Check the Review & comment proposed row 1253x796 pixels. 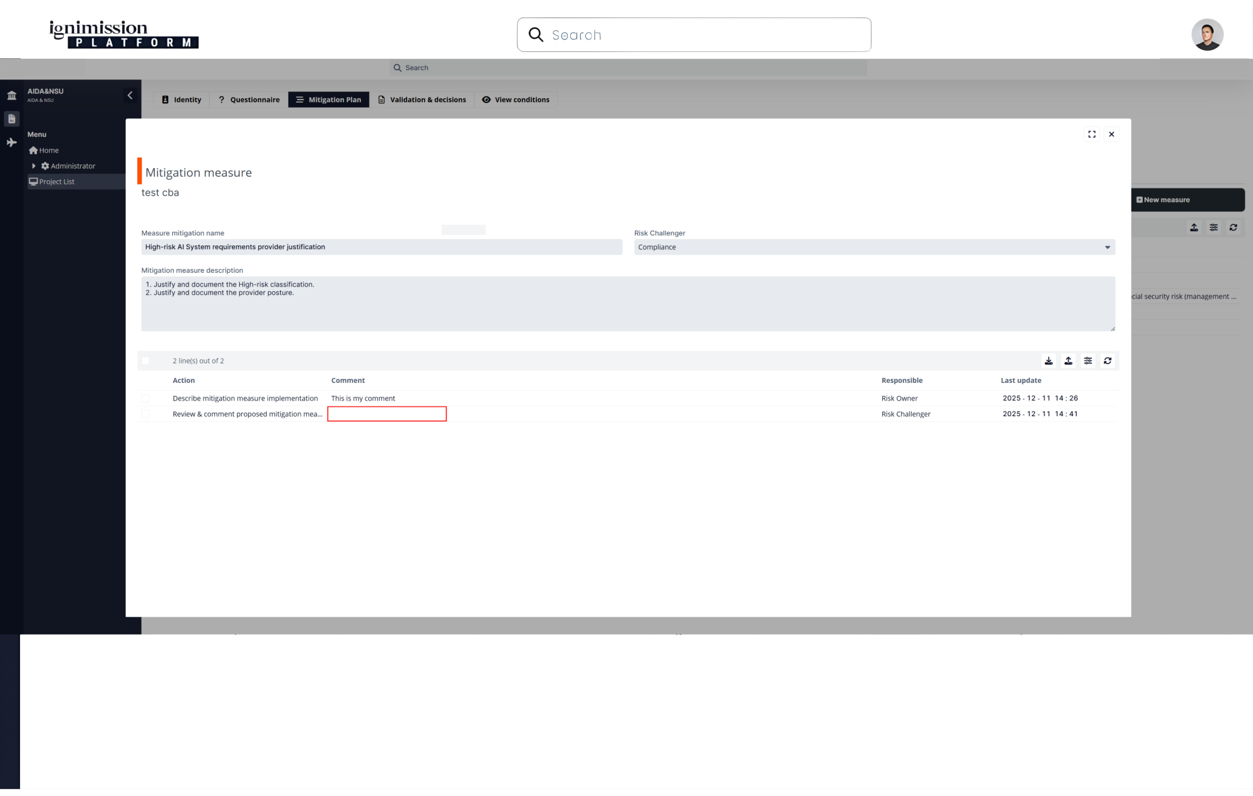pos(145,414)
